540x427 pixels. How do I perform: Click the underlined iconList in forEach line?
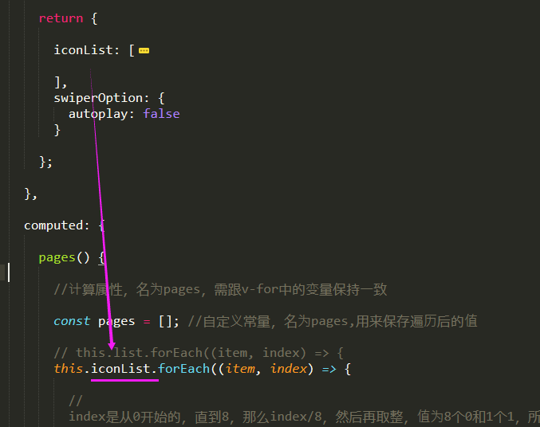[x=120, y=369]
